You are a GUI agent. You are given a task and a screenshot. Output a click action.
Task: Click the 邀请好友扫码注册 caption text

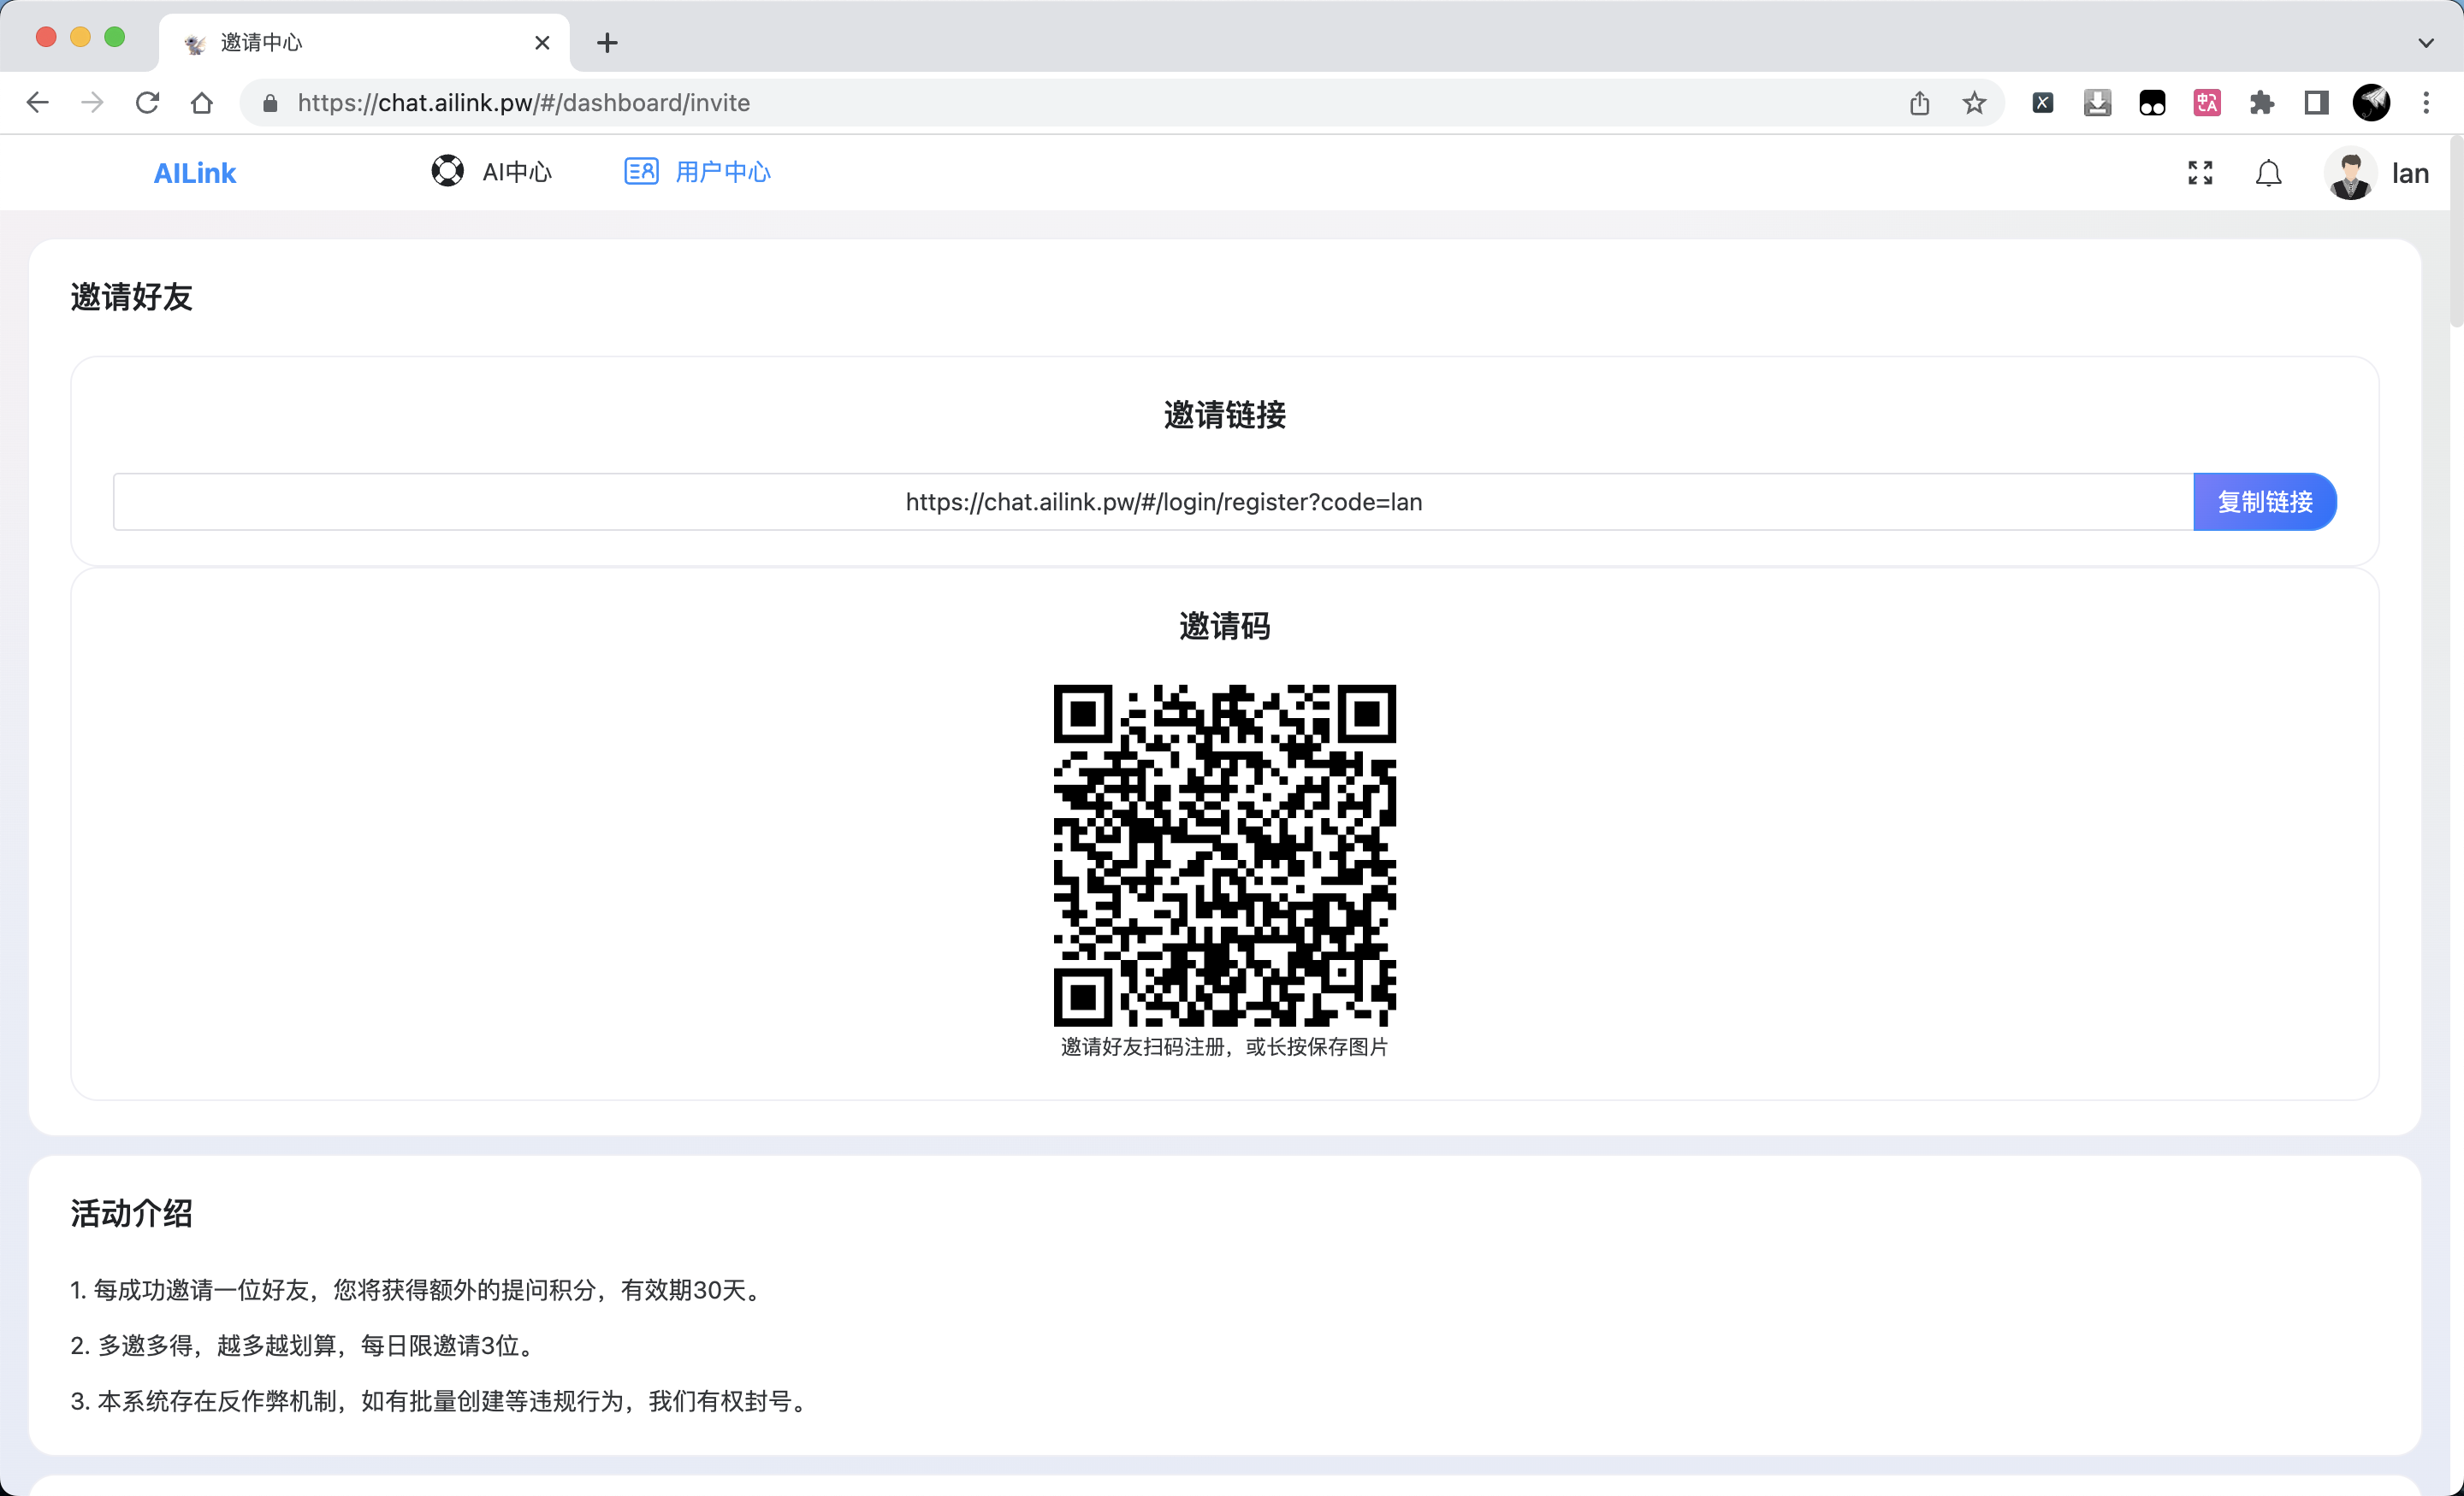point(1225,1047)
